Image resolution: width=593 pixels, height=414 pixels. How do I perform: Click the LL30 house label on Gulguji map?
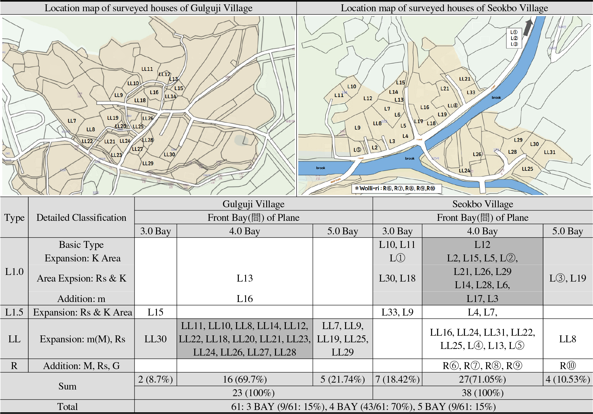169,155
